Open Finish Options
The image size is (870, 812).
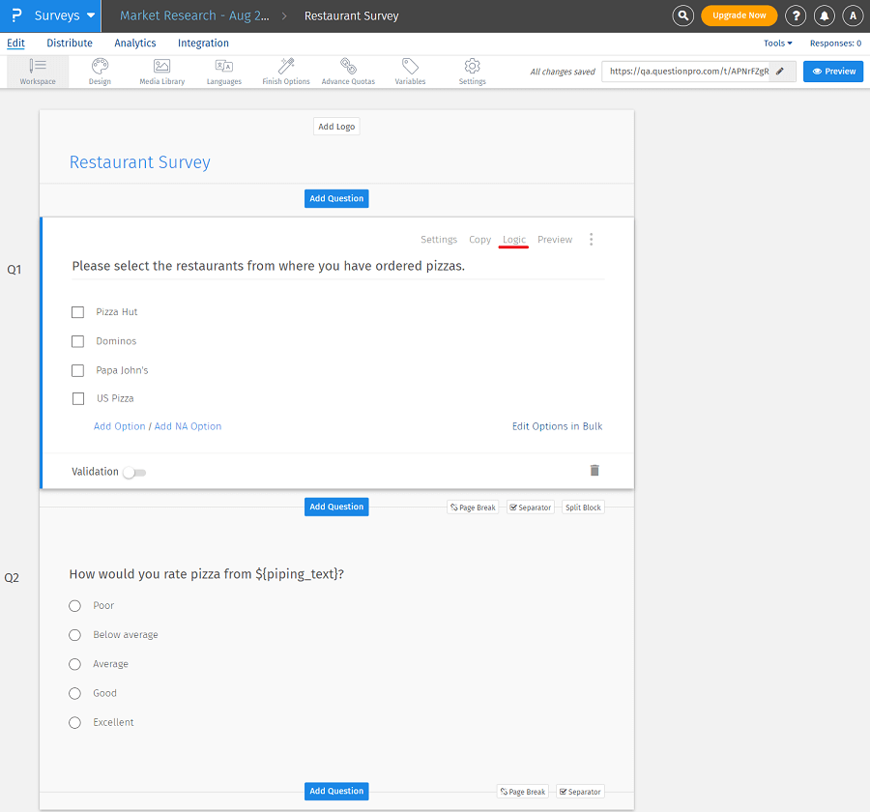[x=285, y=72]
